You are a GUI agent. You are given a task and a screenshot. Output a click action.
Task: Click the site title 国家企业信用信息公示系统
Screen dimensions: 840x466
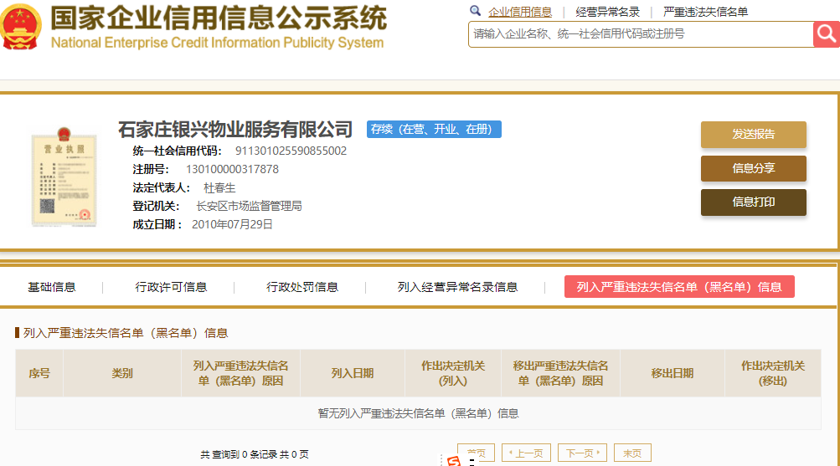(x=219, y=18)
